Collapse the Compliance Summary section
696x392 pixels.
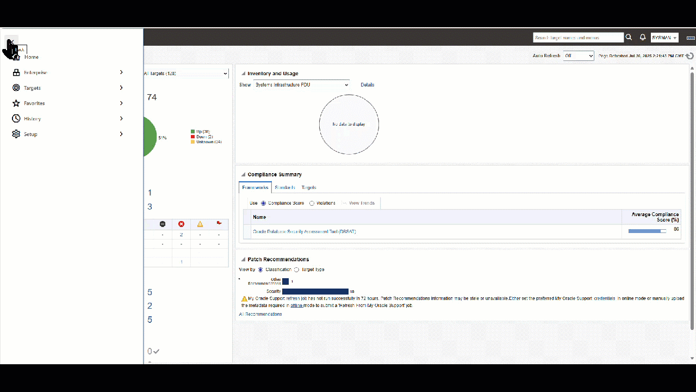243,175
